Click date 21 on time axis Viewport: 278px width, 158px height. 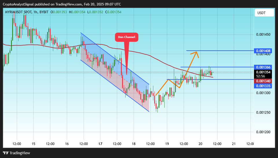pos(234,144)
